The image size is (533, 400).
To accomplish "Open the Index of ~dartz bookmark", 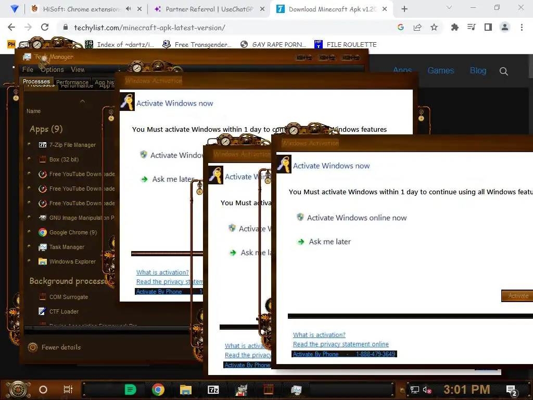I will (x=120, y=45).
